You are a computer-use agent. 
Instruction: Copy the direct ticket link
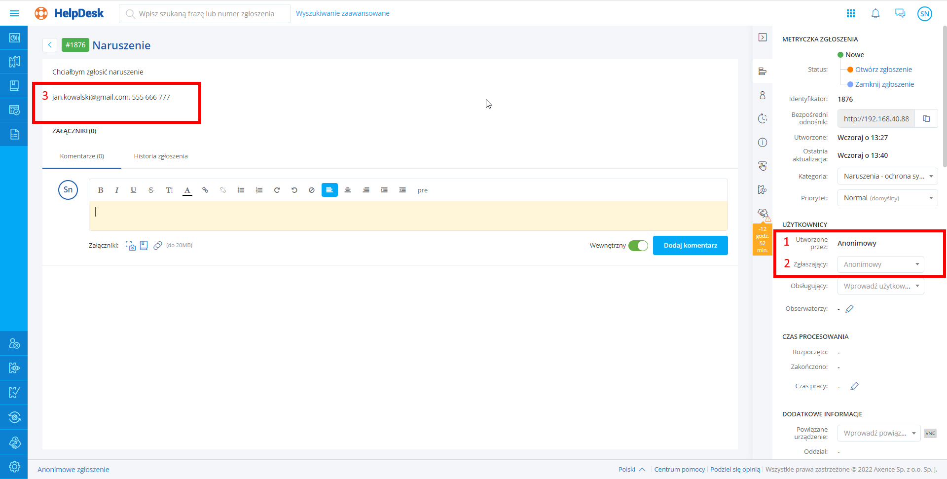point(926,119)
